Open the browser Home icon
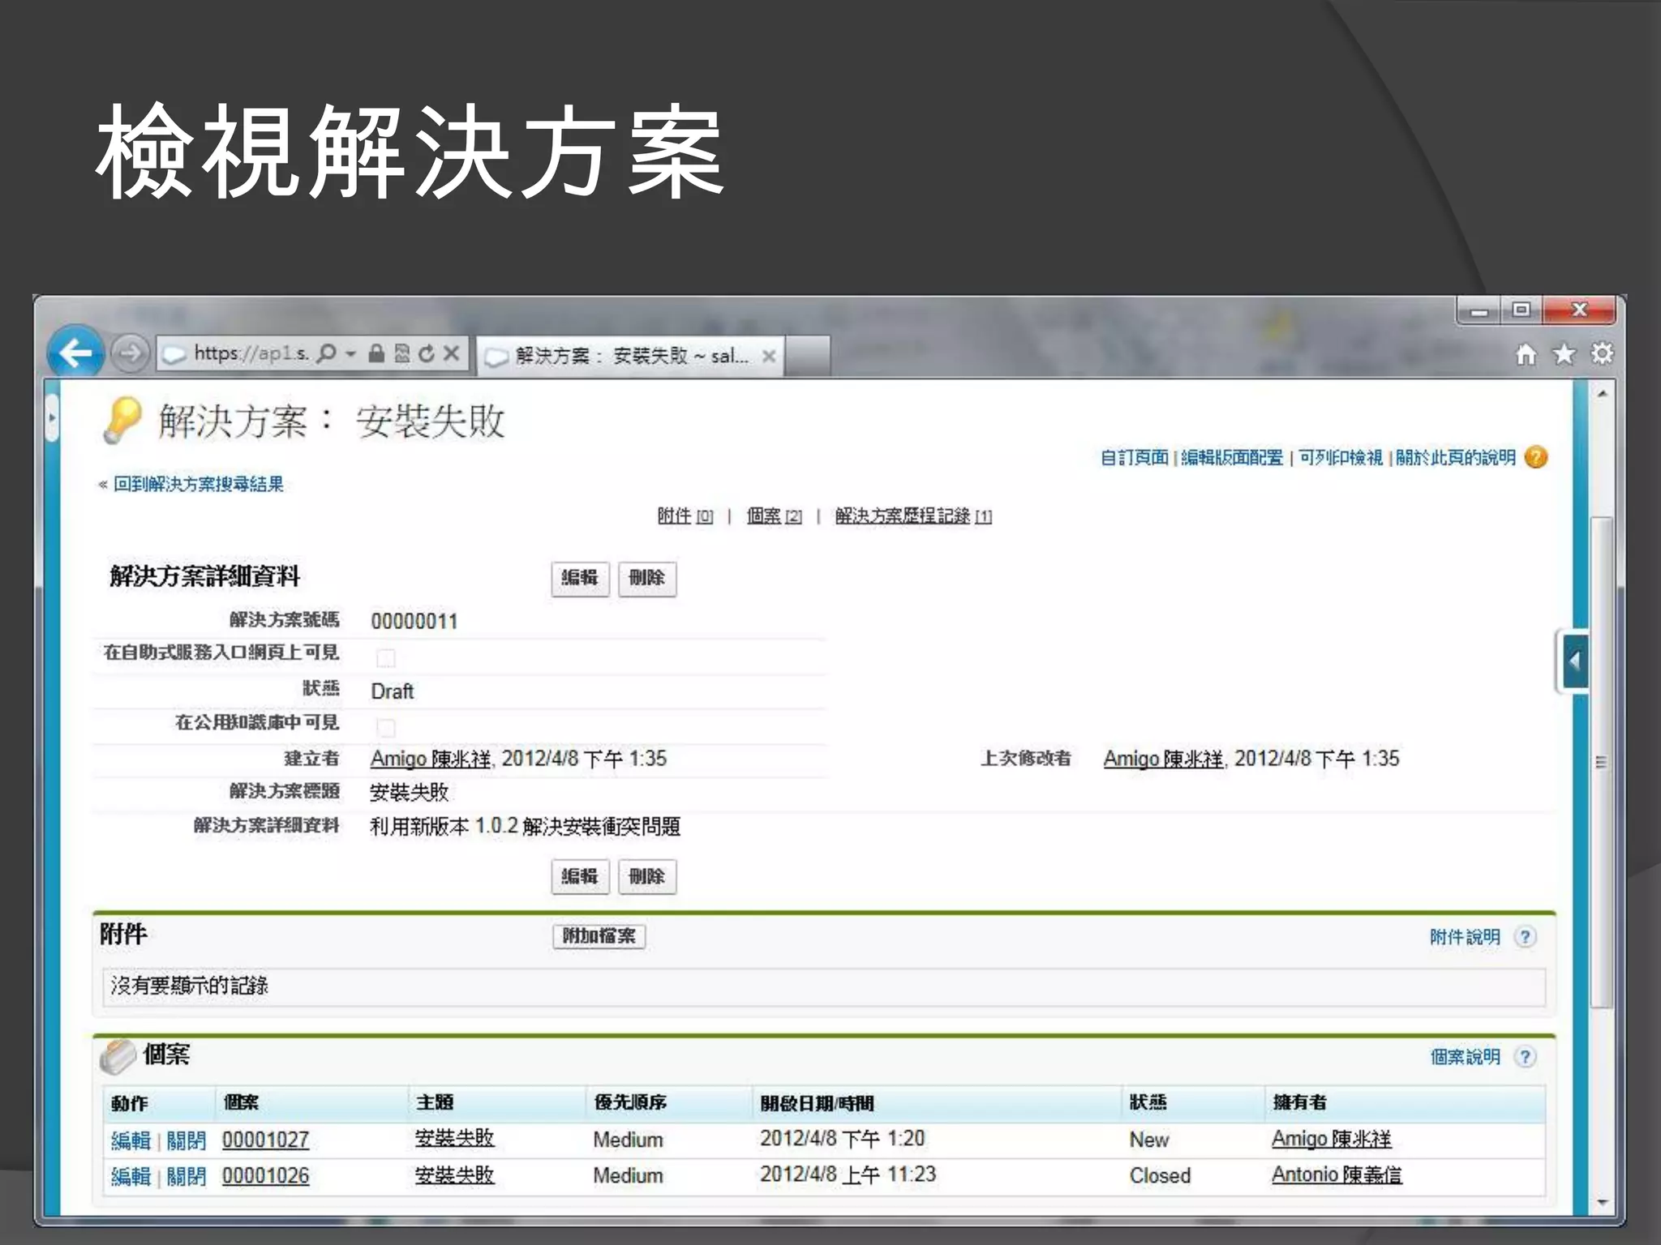Viewport: 1661px width, 1245px height. [1526, 354]
